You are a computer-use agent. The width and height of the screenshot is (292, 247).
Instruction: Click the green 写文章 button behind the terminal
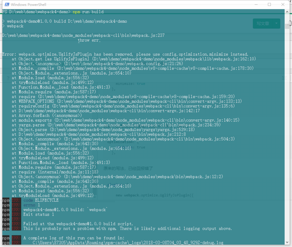pyautogui.click(x=263, y=23)
